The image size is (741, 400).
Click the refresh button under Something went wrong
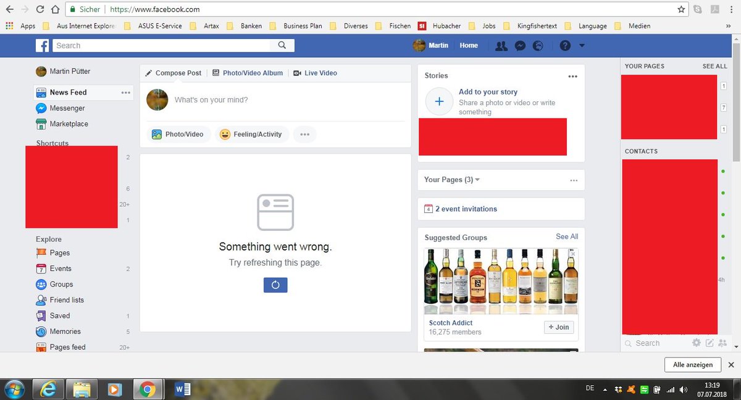pyautogui.click(x=275, y=285)
